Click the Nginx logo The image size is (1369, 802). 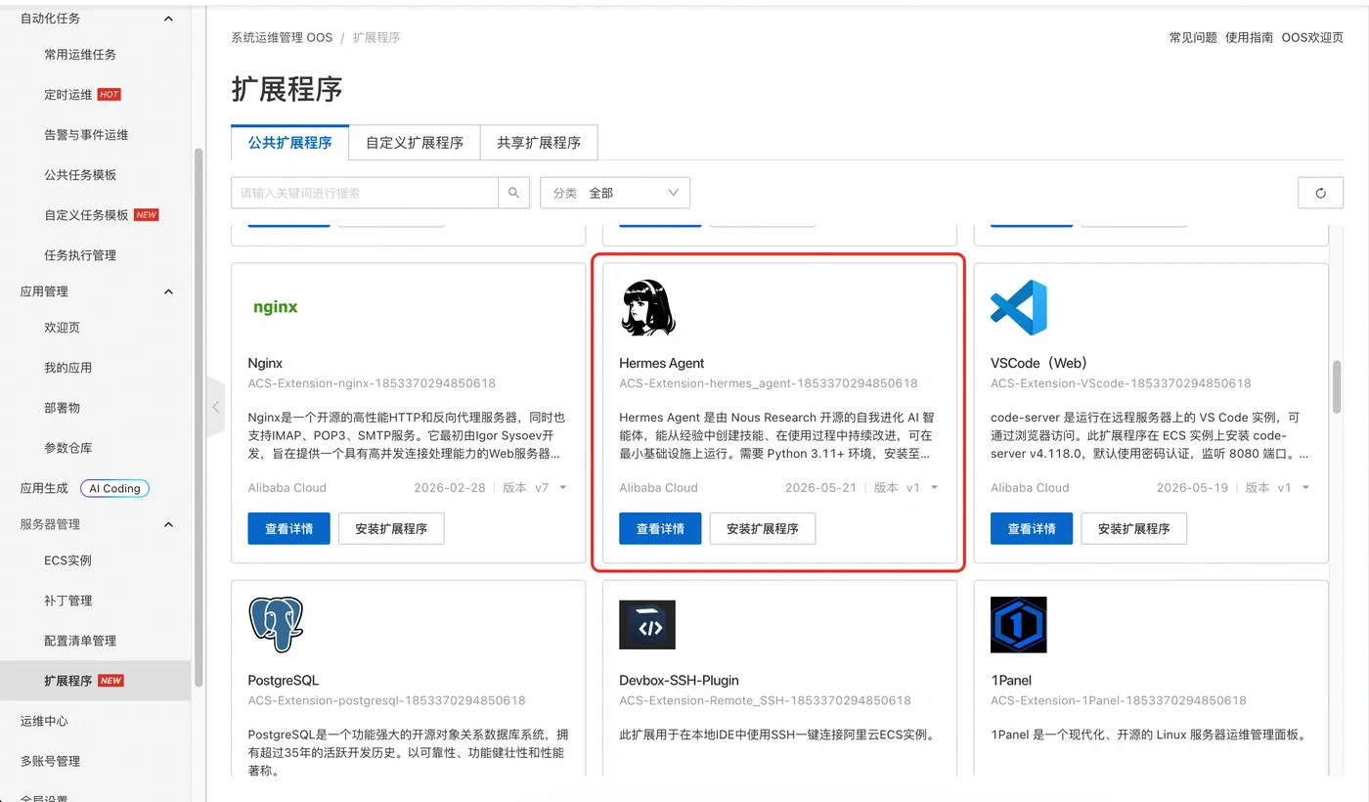point(275,307)
